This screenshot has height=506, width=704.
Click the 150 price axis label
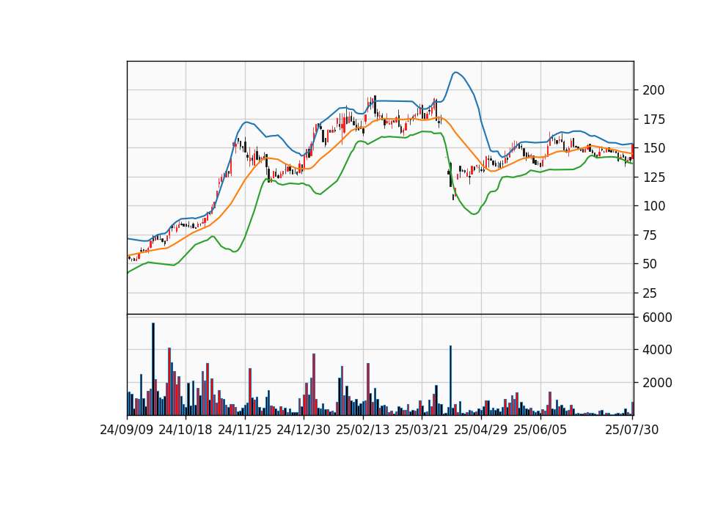click(x=653, y=148)
